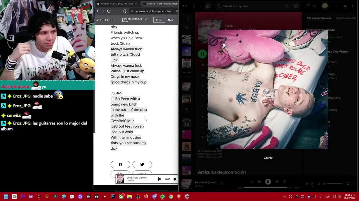This screenshot has height=201, width=359.
Task: Open Photoshop from the taskbar
Action: (x=113, y=197)
